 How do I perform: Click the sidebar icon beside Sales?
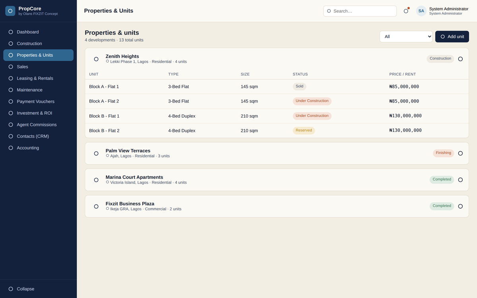pos(11,67)
